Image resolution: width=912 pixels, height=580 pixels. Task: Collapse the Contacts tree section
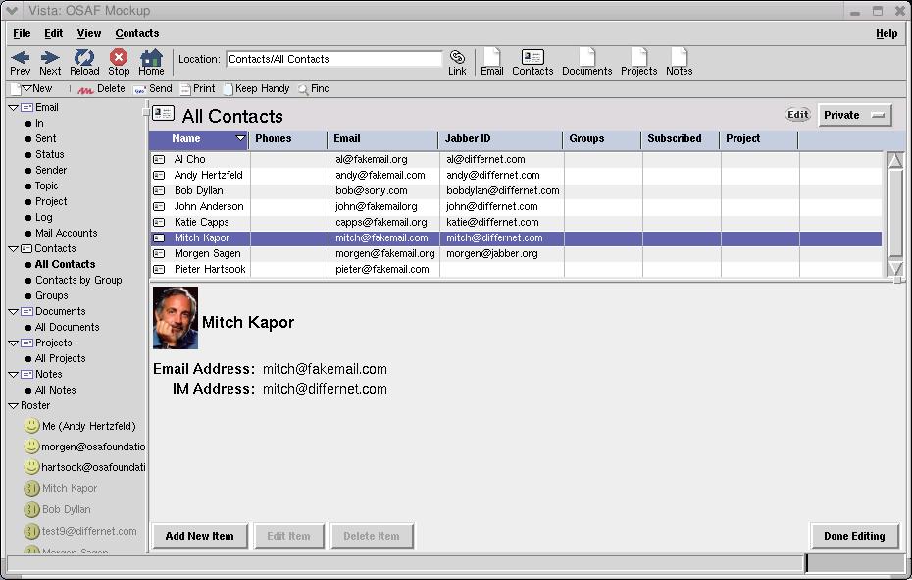pos(13,248)
